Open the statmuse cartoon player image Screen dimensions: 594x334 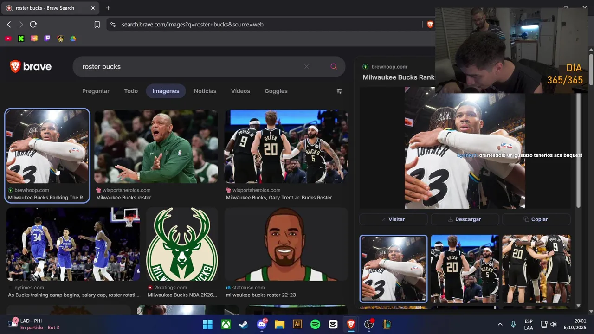(286, 244)
